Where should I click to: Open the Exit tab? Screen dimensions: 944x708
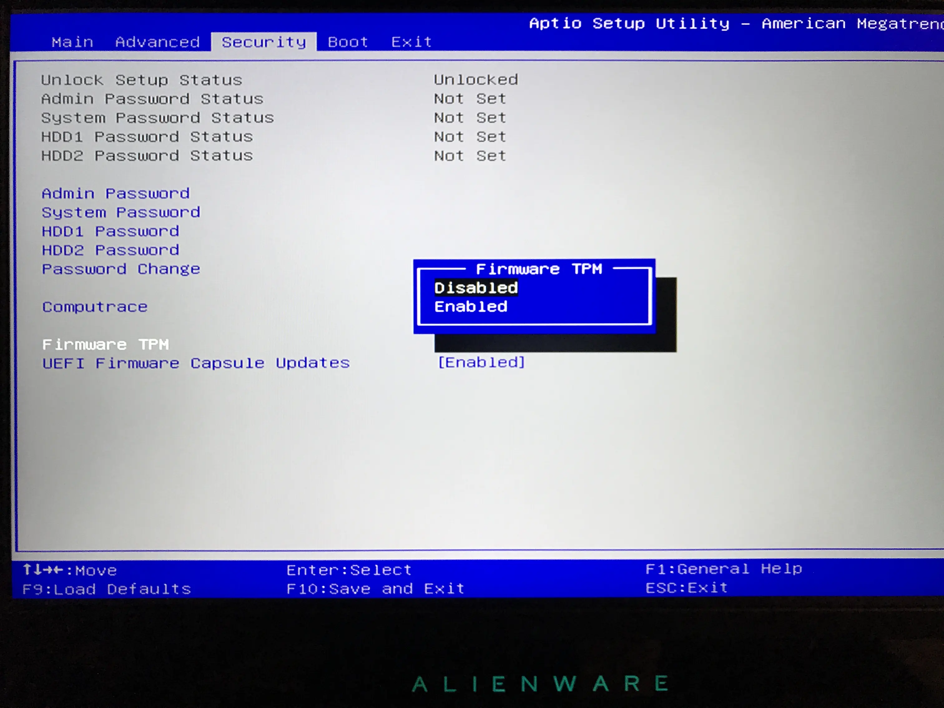tap(411, 42)
